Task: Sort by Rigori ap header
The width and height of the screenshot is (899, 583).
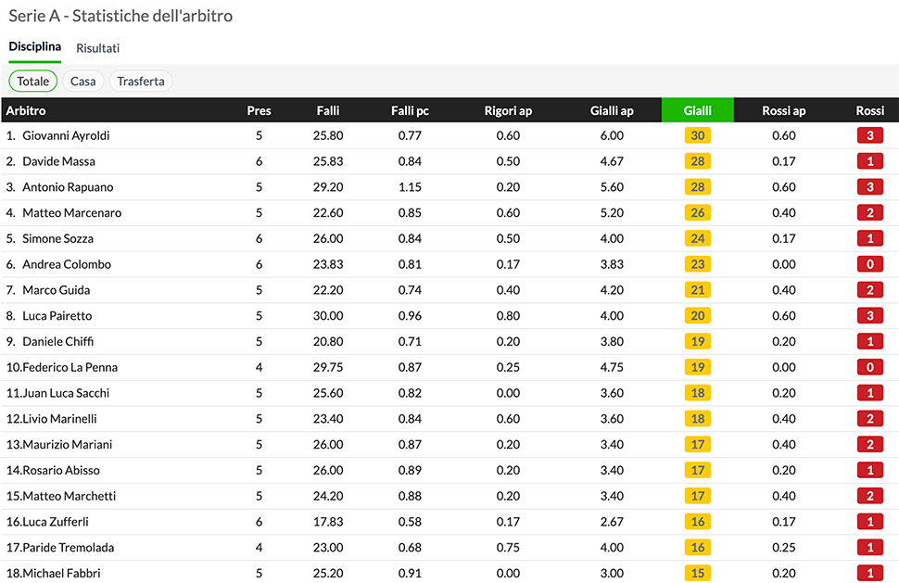Action: [508, 110]
